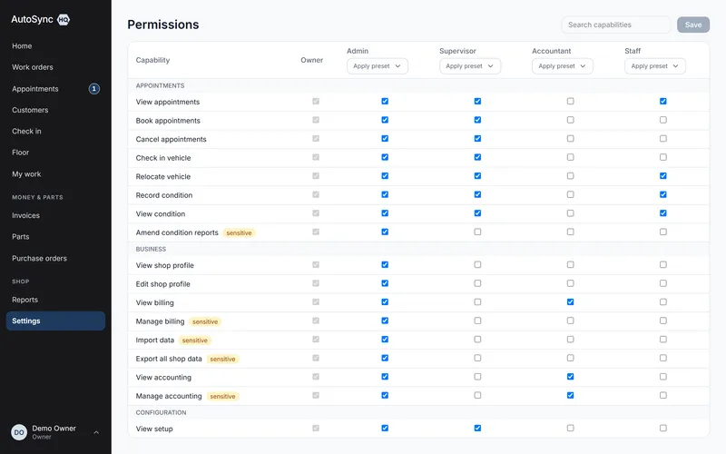Open Appointments in the sidebar

pyautogui.click(x=55, y=88)
